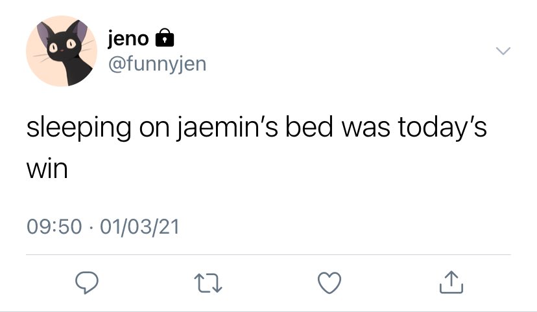Click the word "jaemin's" in the tweet body
This screenshot has width=537, height=312.
227,128
